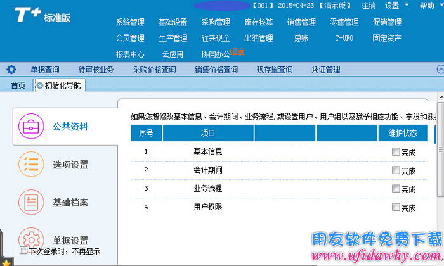Click 用户权限 item in table
This screenshot has width=444, height=266.
click(208, 207)
